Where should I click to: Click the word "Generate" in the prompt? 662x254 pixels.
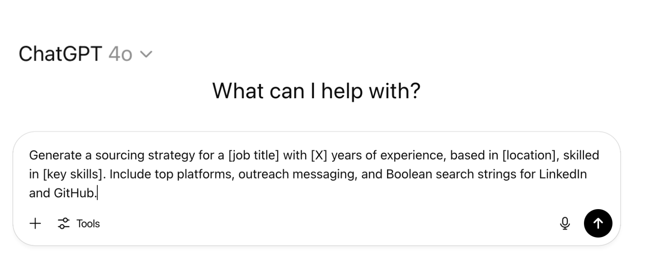pyautogui.click(x=55, y=155)
